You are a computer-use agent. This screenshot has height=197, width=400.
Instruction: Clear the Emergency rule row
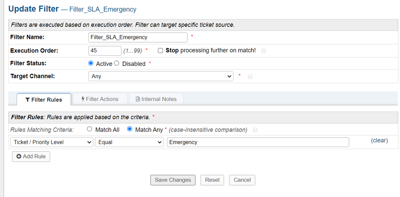(x=379, y=140)
